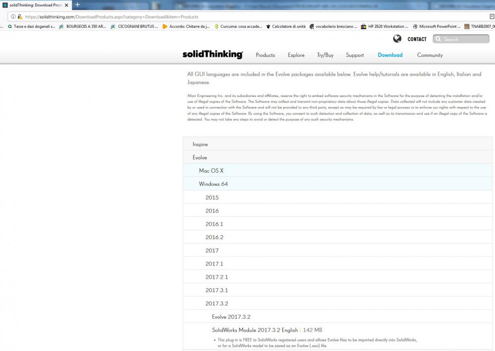Open the 'HP Z620 Workstation' bookmark
This screenshot has width=495, height=351.
pyautogui.click(x=385, y=27)
